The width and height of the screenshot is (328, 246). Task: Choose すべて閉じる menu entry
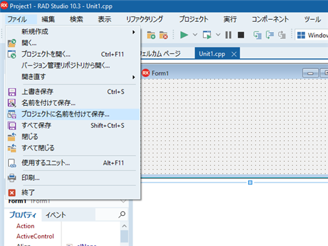72,148
